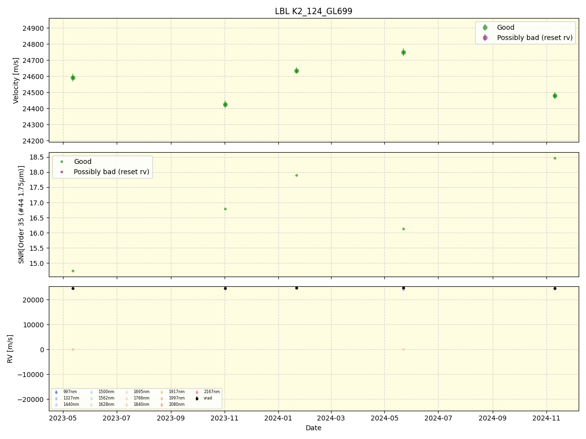Click the RV [m/s] axis label
The width and height of the screenshot is (586, 439).
10,349
